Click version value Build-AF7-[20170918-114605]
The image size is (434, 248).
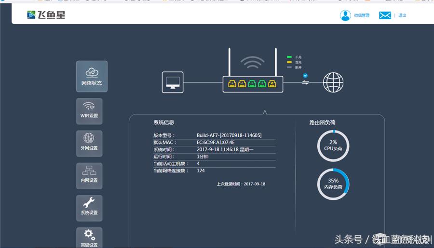pos(229,135)
